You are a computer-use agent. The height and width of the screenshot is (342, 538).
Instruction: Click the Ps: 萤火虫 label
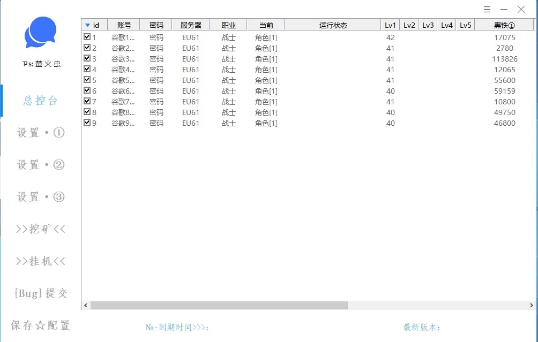[x=41, y=64]
